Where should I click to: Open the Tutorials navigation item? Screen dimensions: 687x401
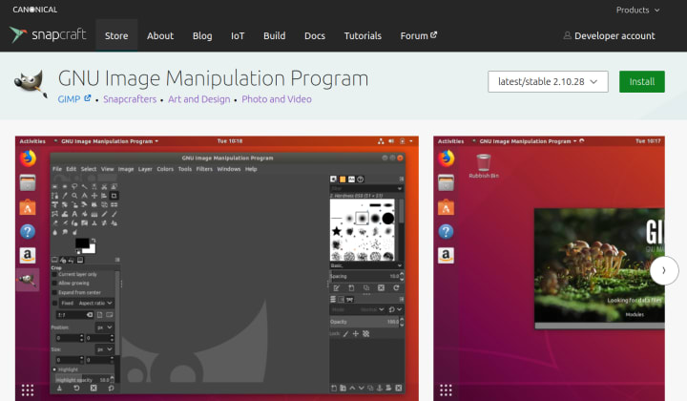coord(363,36)
